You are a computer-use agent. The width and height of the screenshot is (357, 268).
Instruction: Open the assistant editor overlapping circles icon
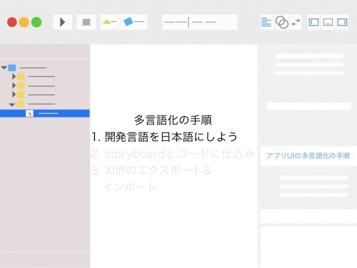[282, 22]
